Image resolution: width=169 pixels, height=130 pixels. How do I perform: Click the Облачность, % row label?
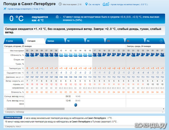(17, 55)
